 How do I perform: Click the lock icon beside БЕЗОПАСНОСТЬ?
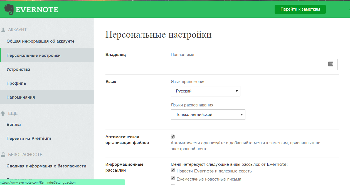click(x=3, y=155)
